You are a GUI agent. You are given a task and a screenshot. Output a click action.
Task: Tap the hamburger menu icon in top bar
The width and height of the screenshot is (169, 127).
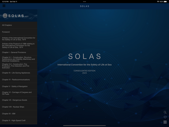[4, 6]
